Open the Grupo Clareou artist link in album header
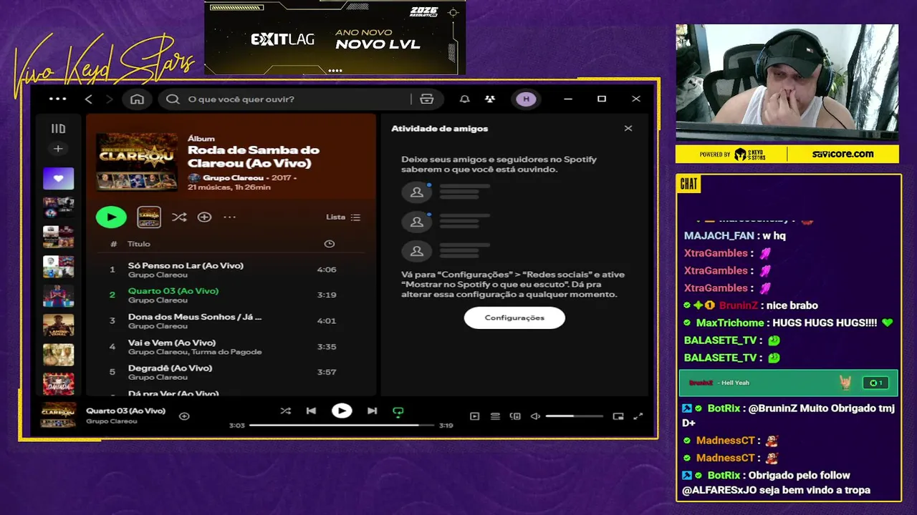The image size is (917, 515). tap(233, 177)
